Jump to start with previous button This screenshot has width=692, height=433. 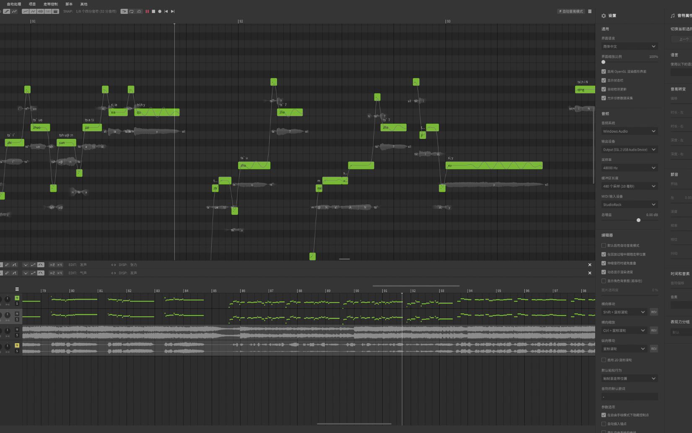pos(166,11)
